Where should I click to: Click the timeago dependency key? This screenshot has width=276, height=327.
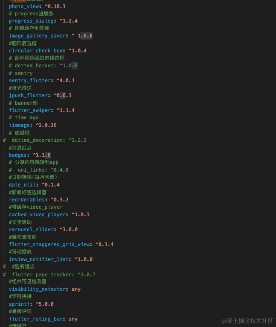click(x=19, y=125)
